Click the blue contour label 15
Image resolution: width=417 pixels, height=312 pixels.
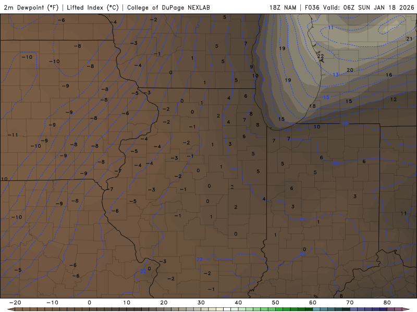326,97
